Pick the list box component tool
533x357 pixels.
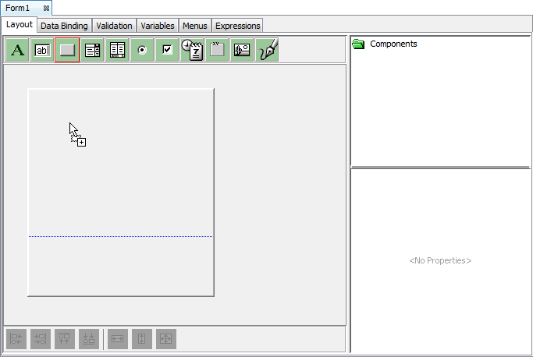pos(117,50)
